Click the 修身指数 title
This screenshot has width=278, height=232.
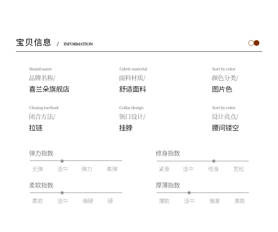point(168,153)
